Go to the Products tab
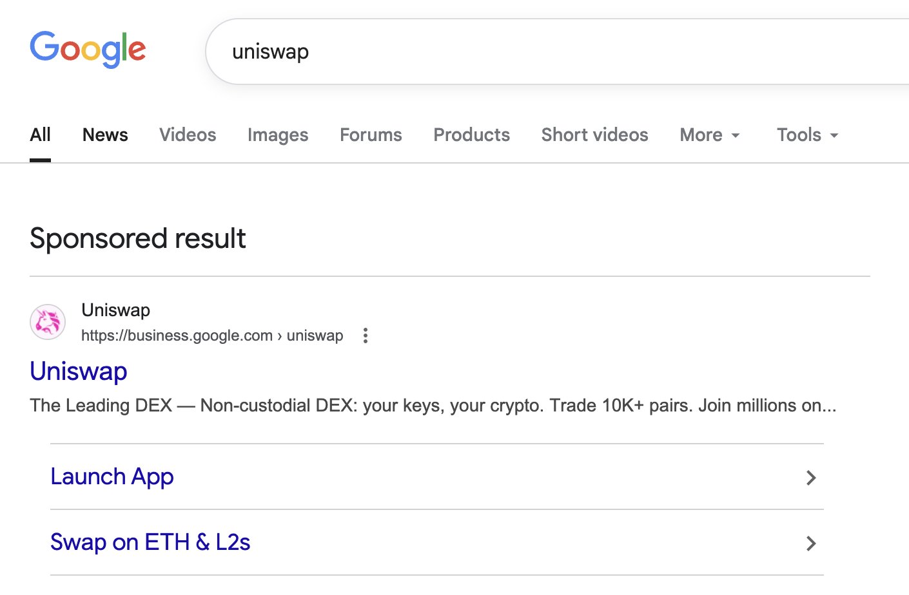The width and height of the screenshot is (909, 595). click(x=471, y=135)
